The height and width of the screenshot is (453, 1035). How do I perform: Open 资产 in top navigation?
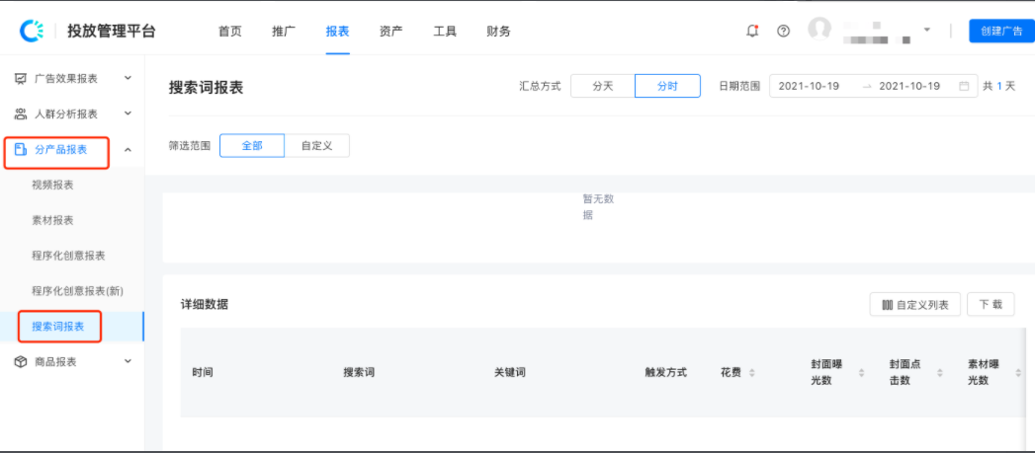point(391,31)
